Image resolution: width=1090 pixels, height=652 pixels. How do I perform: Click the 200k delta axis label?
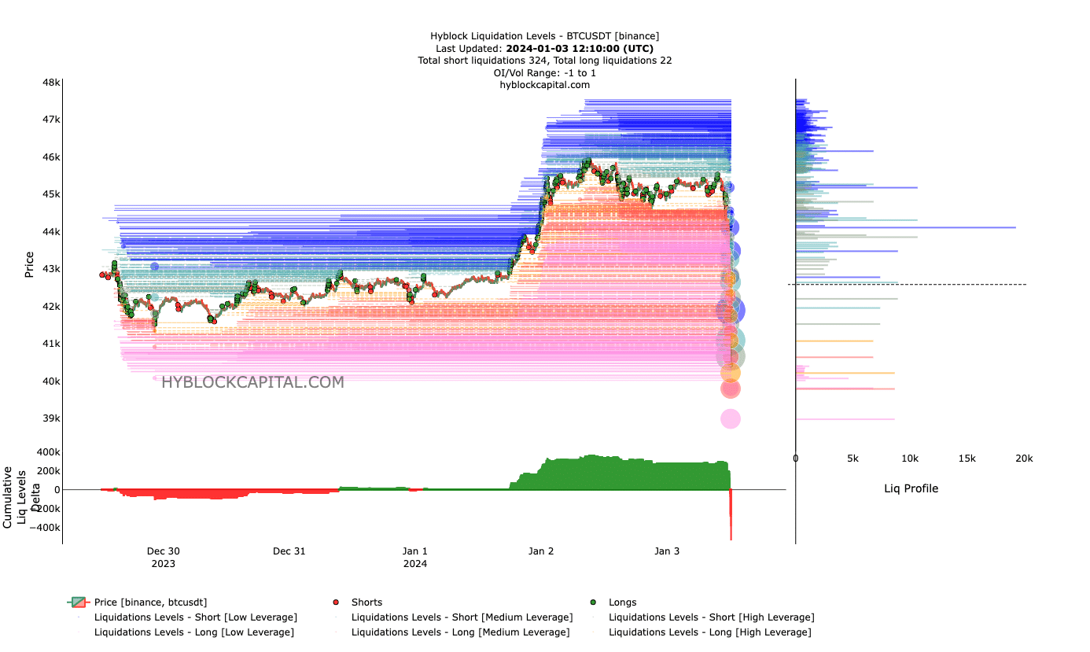coord(48,471)
